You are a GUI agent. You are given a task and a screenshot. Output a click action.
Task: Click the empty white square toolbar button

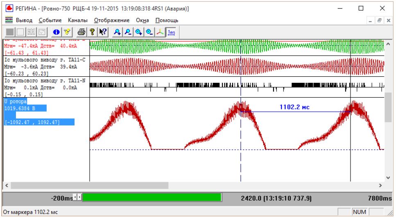pyautogui.click(x=21, y=32)
